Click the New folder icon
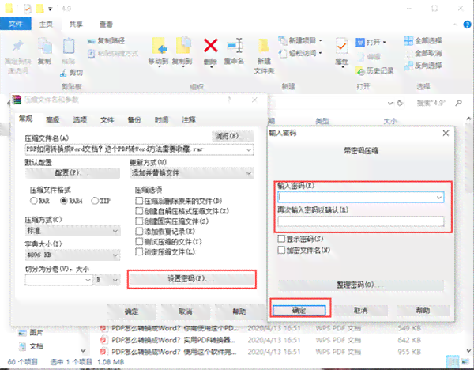 (264, 47)
